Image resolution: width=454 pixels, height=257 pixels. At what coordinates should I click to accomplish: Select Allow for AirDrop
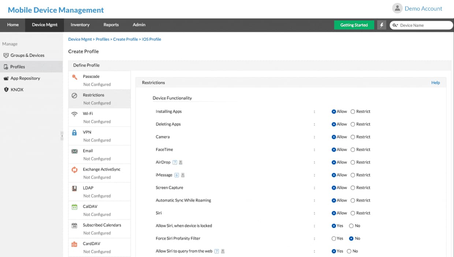[x=334, y=162]
